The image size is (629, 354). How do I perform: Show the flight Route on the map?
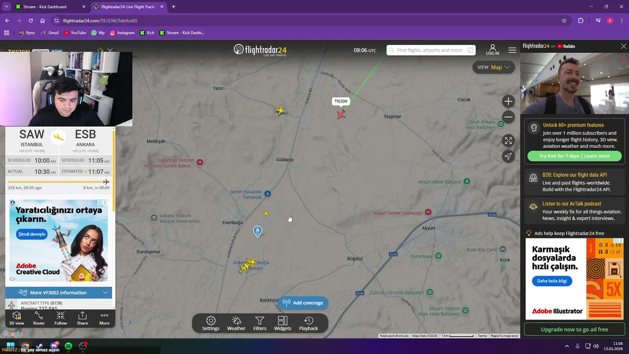click(39, 318)
